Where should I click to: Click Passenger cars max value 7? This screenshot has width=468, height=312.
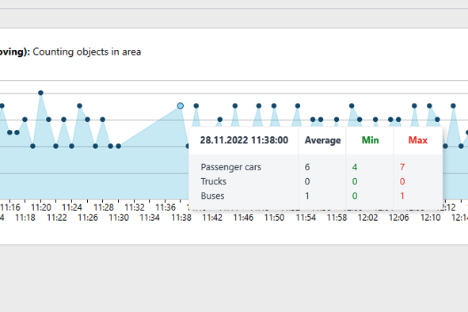[402, 167]
